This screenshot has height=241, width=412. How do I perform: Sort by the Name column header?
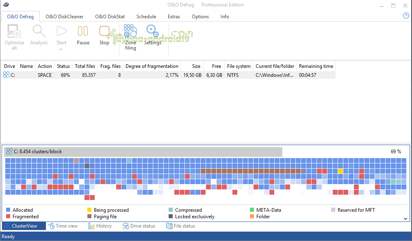tap(26, 66)
